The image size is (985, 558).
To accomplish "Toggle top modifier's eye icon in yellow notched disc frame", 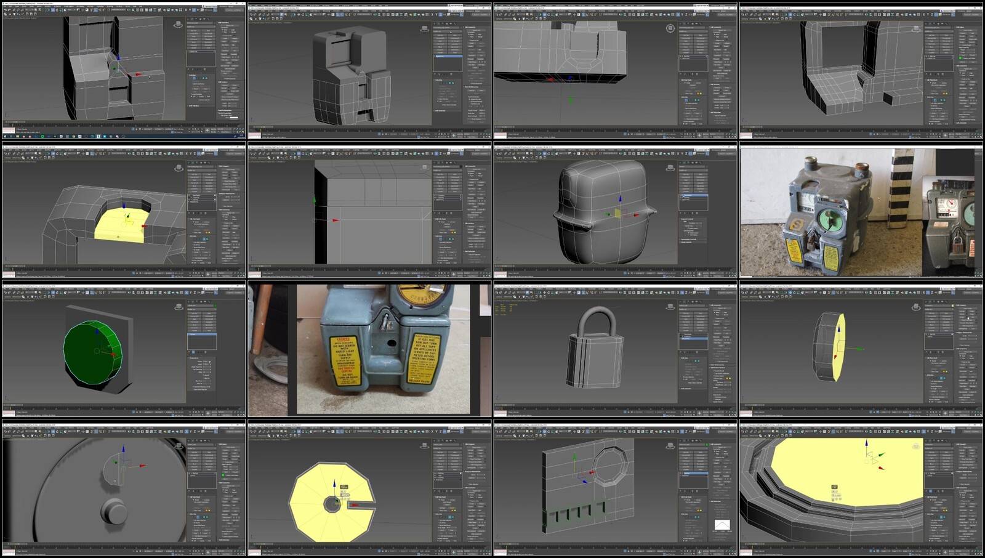I will click(x=435, y=472).
